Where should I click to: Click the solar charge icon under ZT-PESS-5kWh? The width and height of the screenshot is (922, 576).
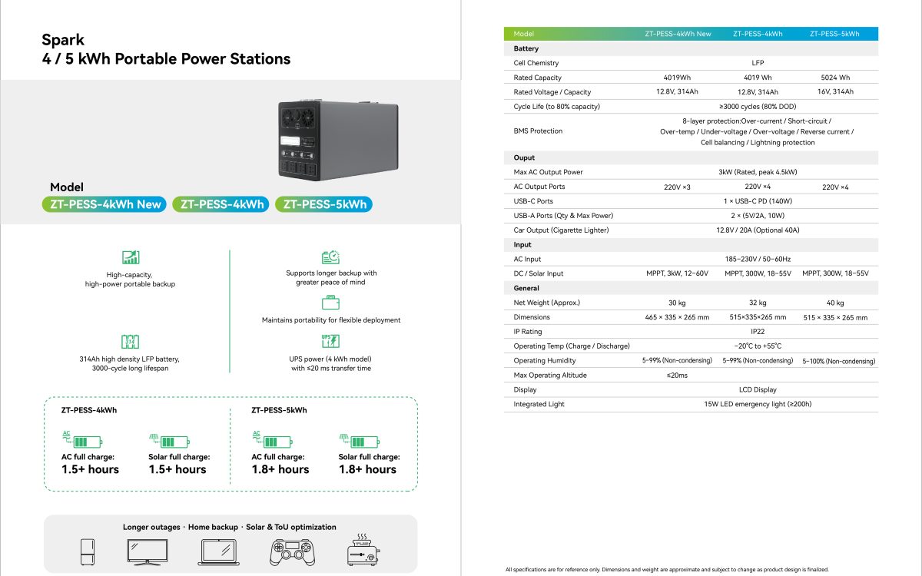(x=359, y=440)
